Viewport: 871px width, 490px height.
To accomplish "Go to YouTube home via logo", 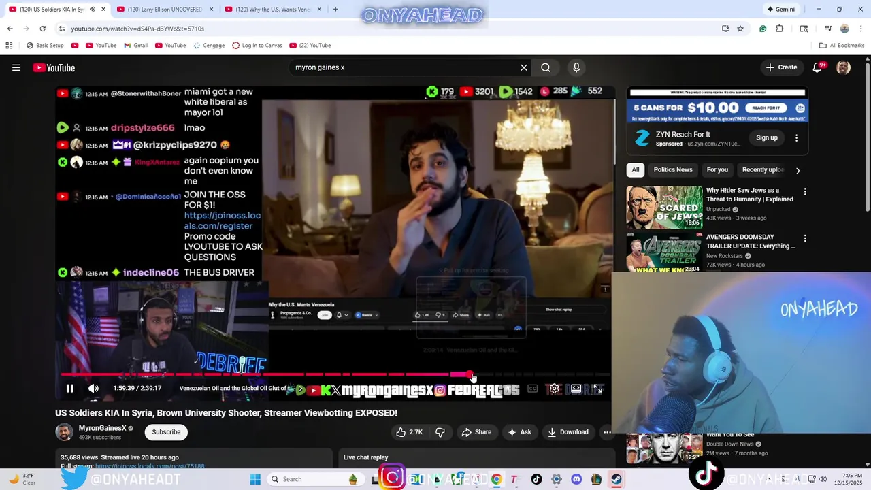I will click(x=54, y=67).
